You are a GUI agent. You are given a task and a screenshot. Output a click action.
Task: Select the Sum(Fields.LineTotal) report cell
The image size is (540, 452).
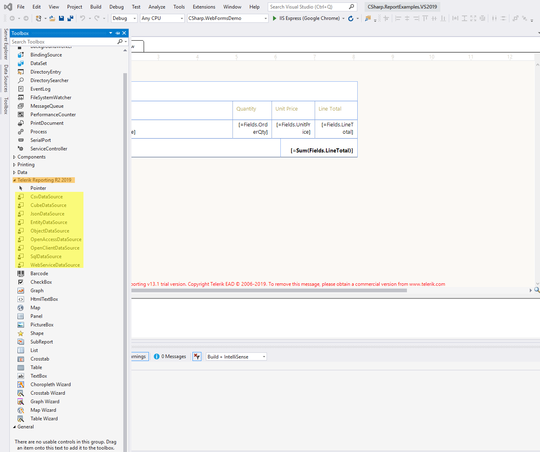click(x=319, y=148)
